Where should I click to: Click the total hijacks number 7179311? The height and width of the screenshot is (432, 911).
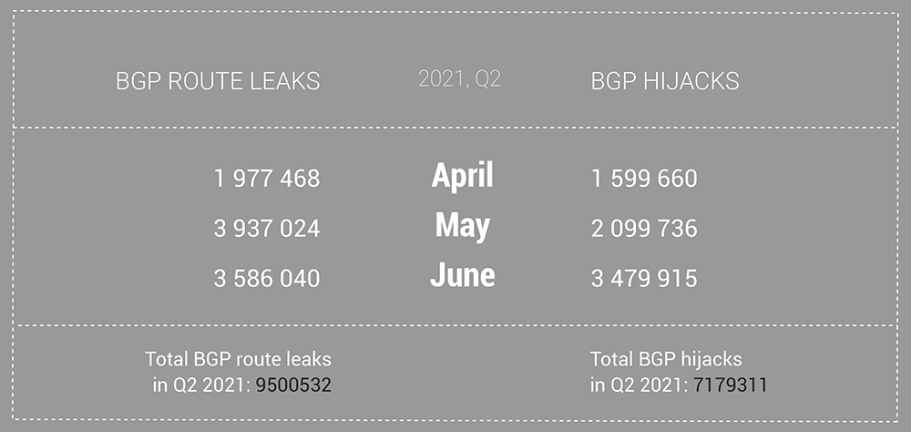pyautogui.click(x=731, y=385)
